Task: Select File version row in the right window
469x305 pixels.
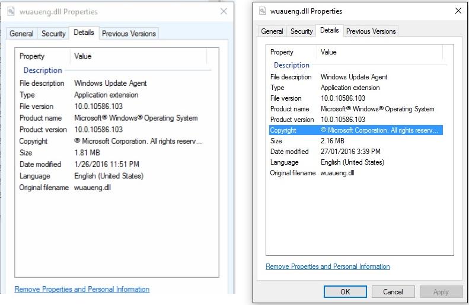Action: tap(356, 98)
